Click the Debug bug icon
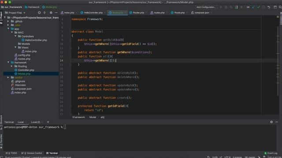This screenshot has width=282, height=158. tap(226, 7)
